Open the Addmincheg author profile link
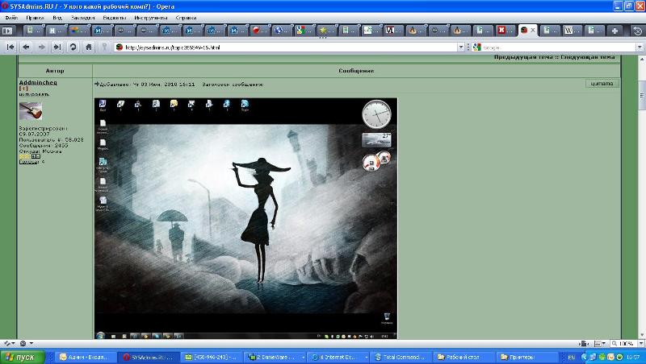646x364 pixels. coord(38,82)
